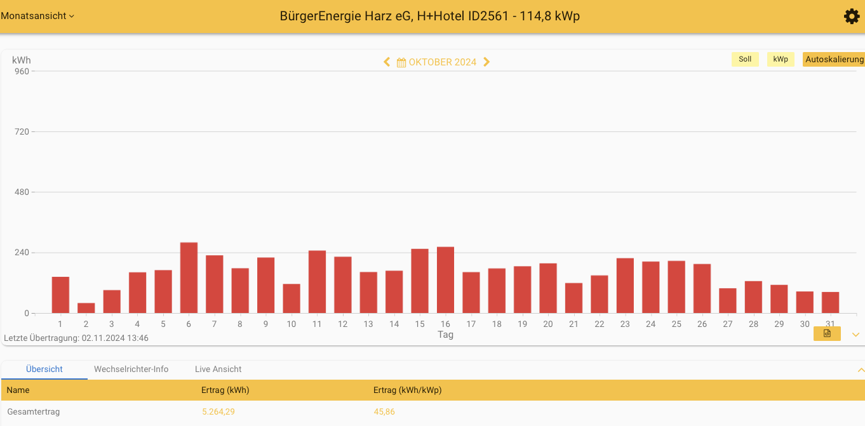Click the 45,86 kWh/kWp value

pos(384,411)
